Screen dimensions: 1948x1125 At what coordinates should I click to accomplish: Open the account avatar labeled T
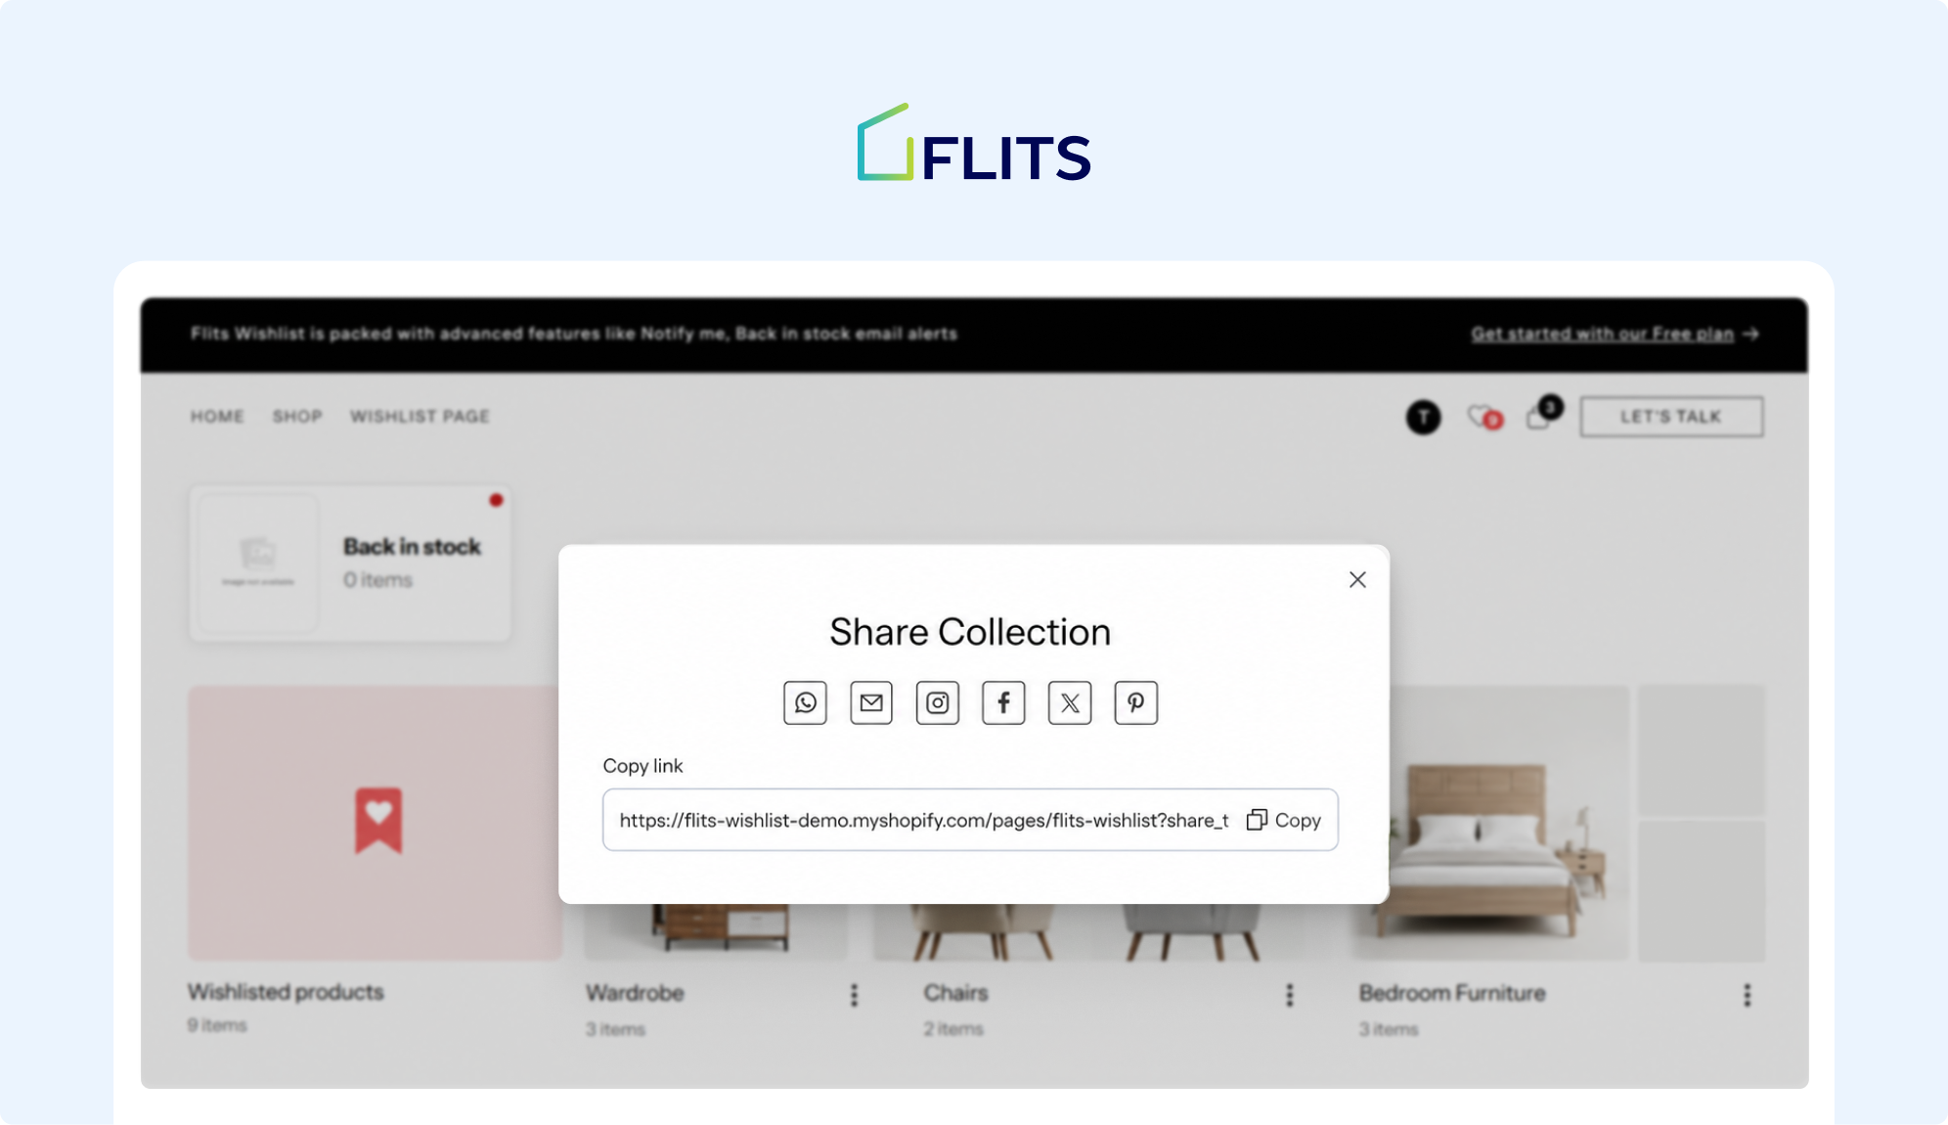(1423, 418)
